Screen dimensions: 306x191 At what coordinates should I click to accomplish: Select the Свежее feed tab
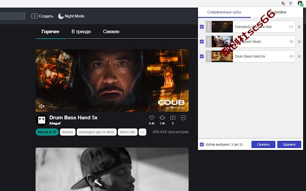[x=111, y=32]
